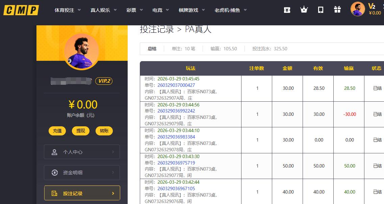Select the 投注记录 record icon
This screenshot has height=204, width=384.
[54, 193]
